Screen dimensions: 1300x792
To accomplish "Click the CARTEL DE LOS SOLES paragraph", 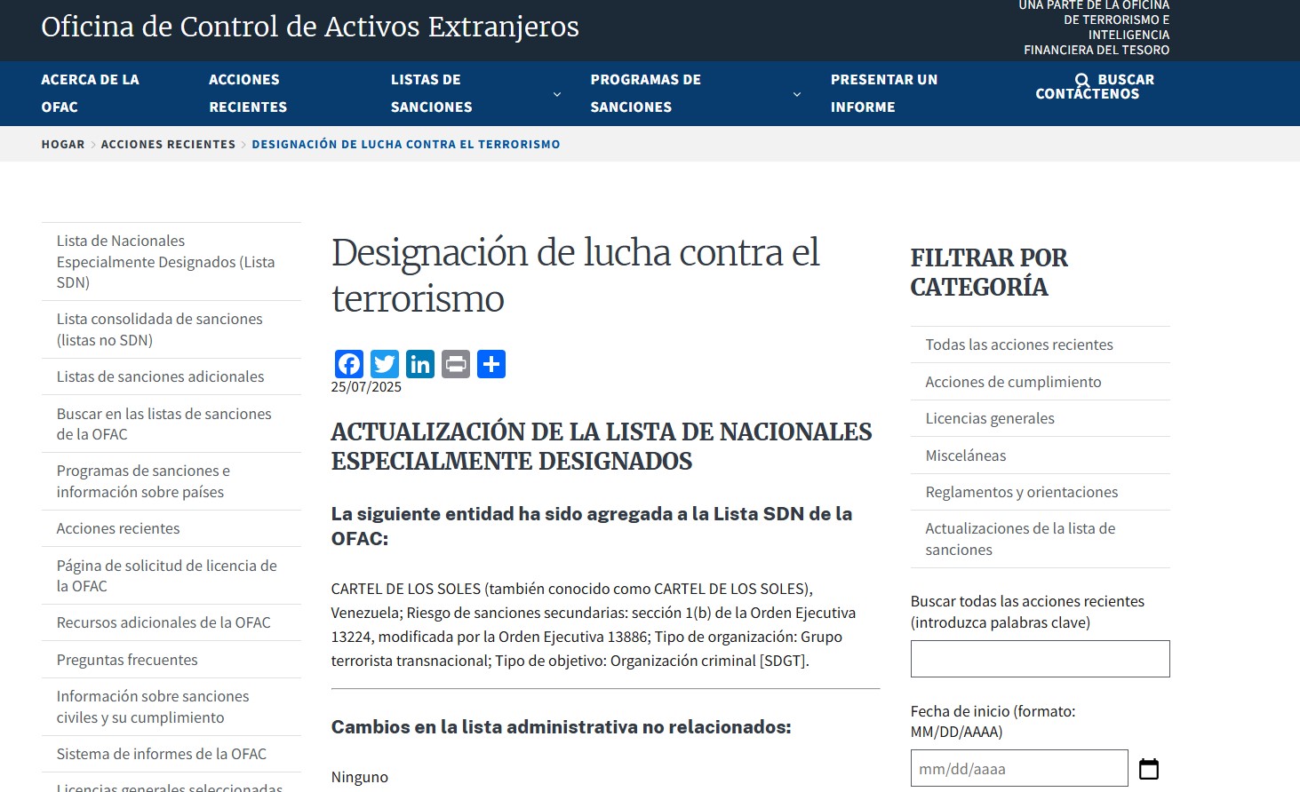I will (x=594, y=625).
